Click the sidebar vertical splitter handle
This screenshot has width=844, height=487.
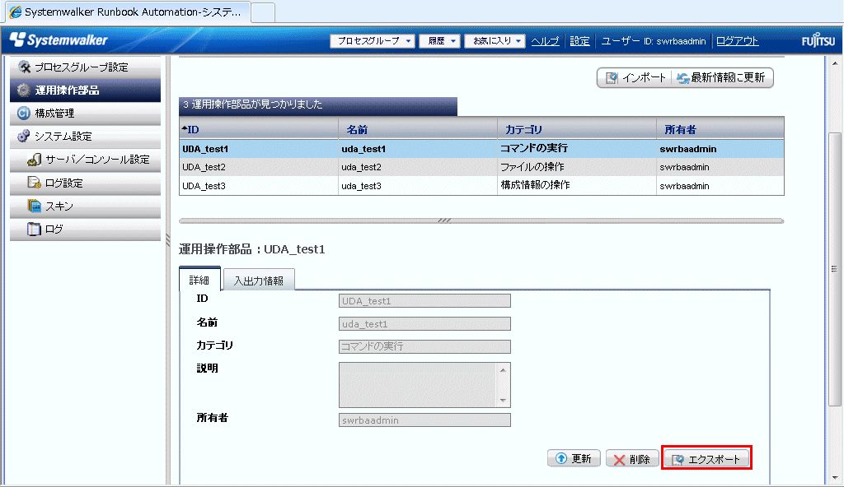168,239
